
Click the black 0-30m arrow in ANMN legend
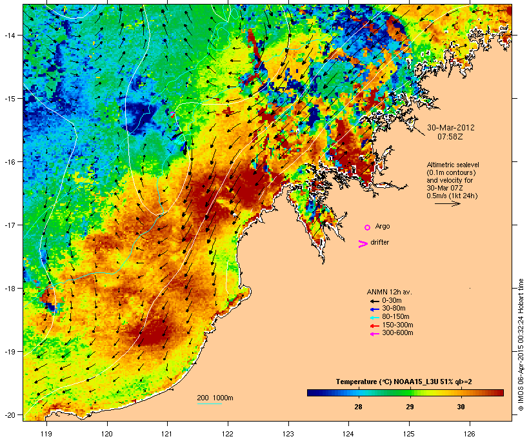(x=374, y=301)
